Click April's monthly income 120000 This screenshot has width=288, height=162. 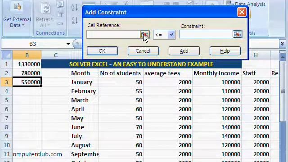217,109
